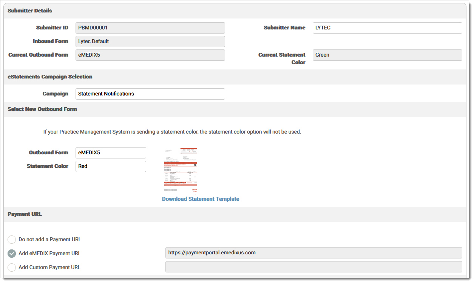Click the Current Outbound Form field
The image size is (474, 283).
[x=150, y=55]
